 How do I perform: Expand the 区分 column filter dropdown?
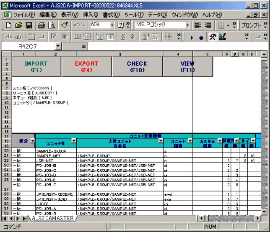(32, 141)
